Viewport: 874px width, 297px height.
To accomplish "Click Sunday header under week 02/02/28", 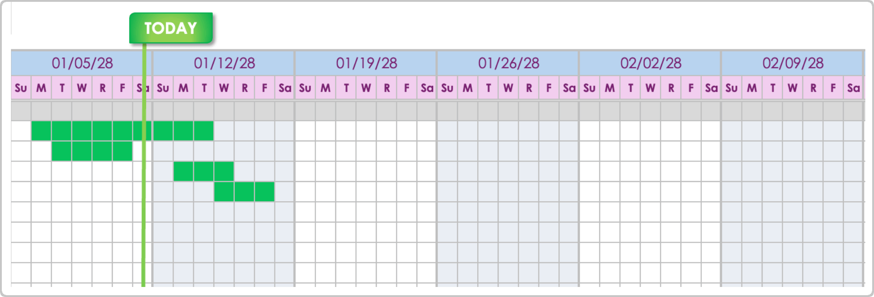I will tap(590, 88).
